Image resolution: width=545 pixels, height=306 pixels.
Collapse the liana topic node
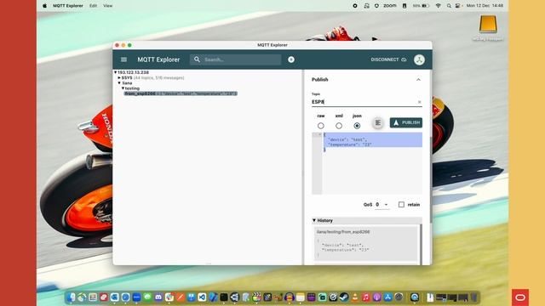coord(119,83)
